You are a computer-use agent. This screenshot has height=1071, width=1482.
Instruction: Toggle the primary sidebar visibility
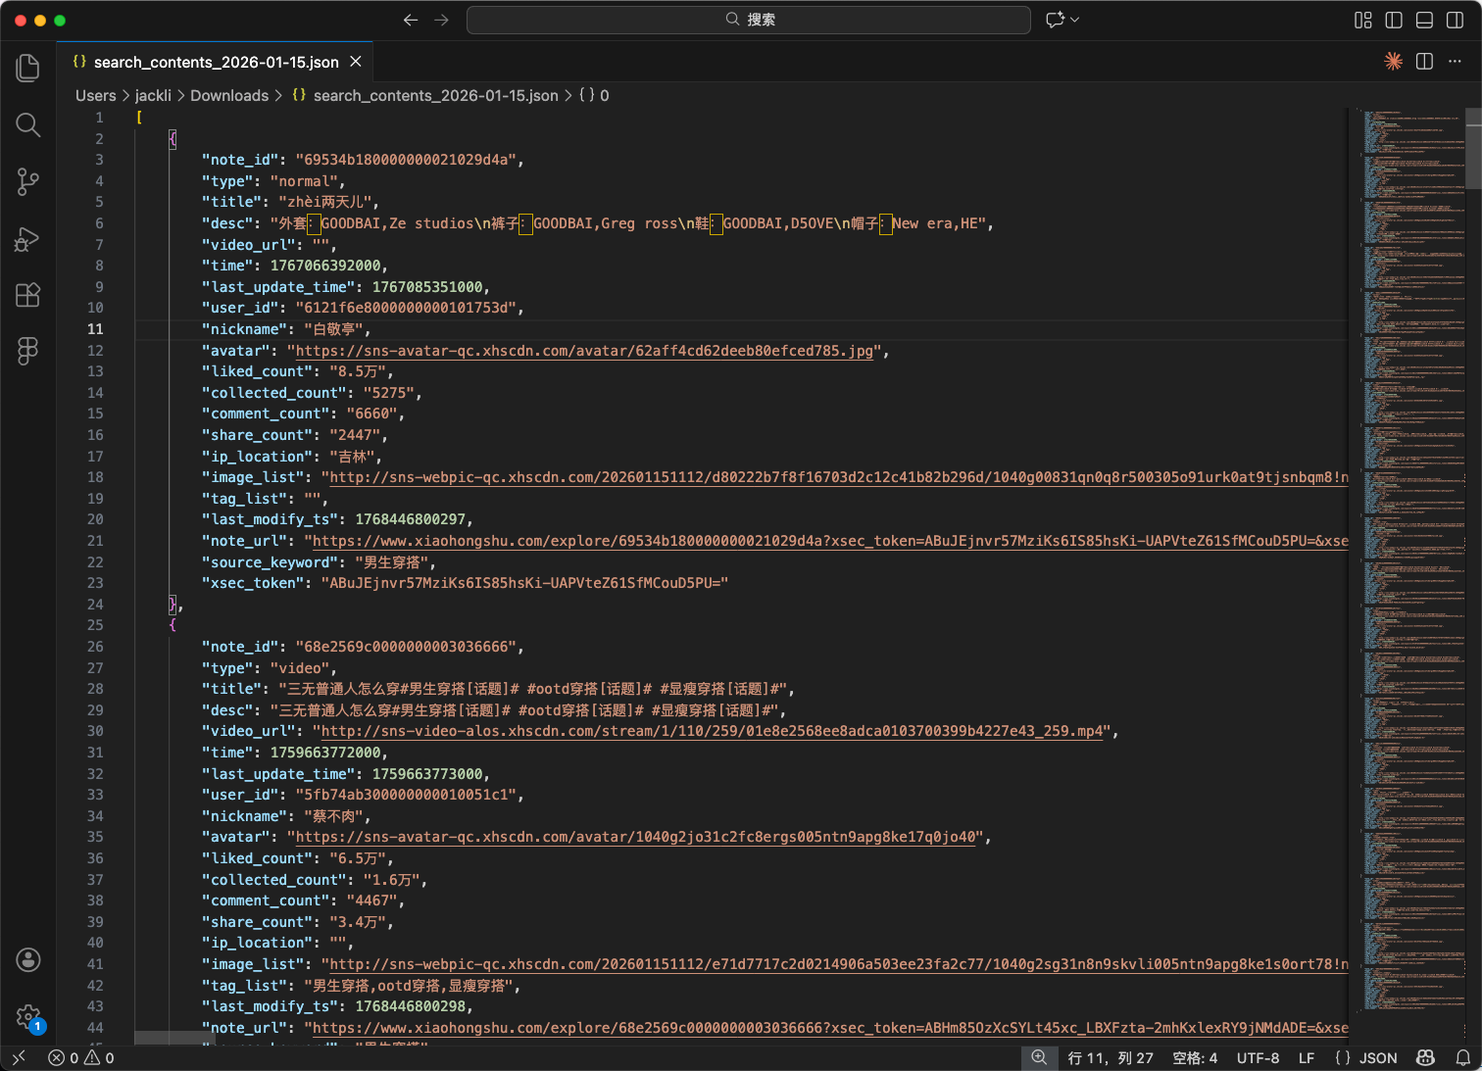click(x=1394, y=20)
